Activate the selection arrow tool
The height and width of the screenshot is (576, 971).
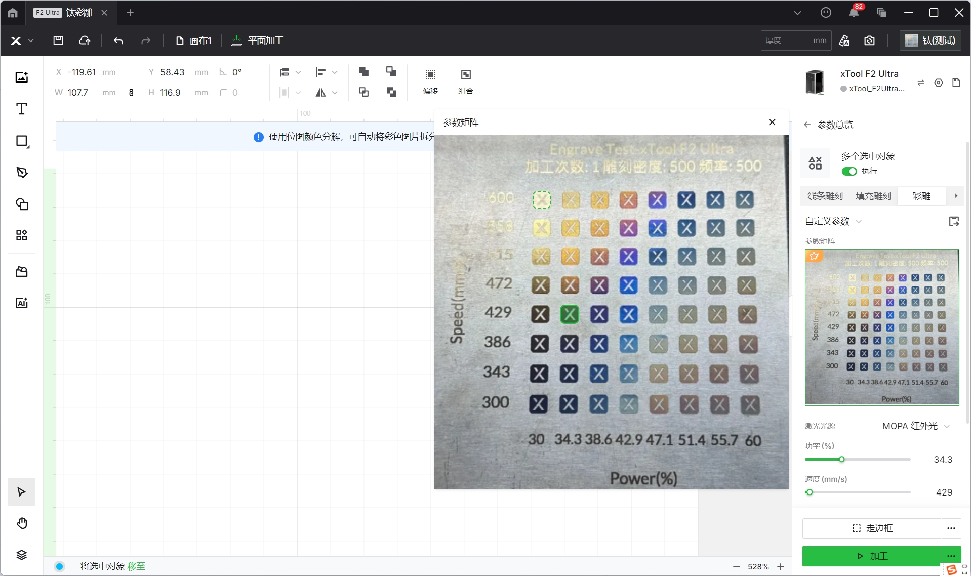(x=21, y=492)
